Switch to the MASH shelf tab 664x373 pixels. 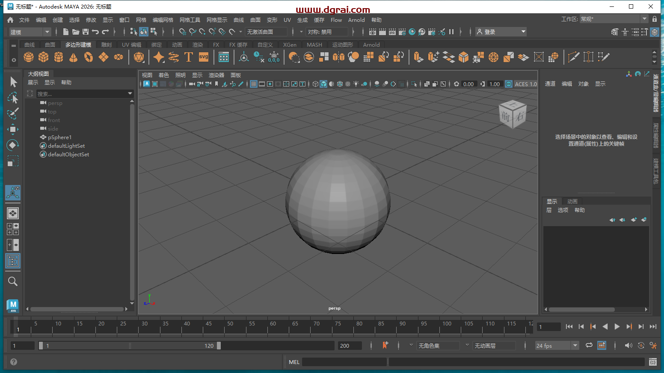(x=314, y=45)
